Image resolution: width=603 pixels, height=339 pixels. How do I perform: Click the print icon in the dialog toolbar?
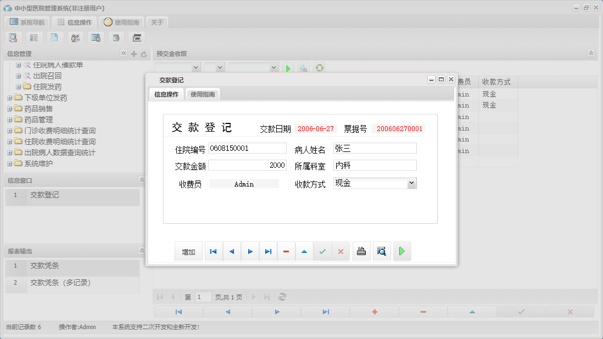(361, 251)
